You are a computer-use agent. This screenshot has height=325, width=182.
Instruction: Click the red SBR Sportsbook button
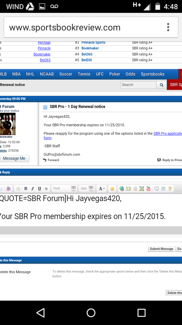[175, 85]
